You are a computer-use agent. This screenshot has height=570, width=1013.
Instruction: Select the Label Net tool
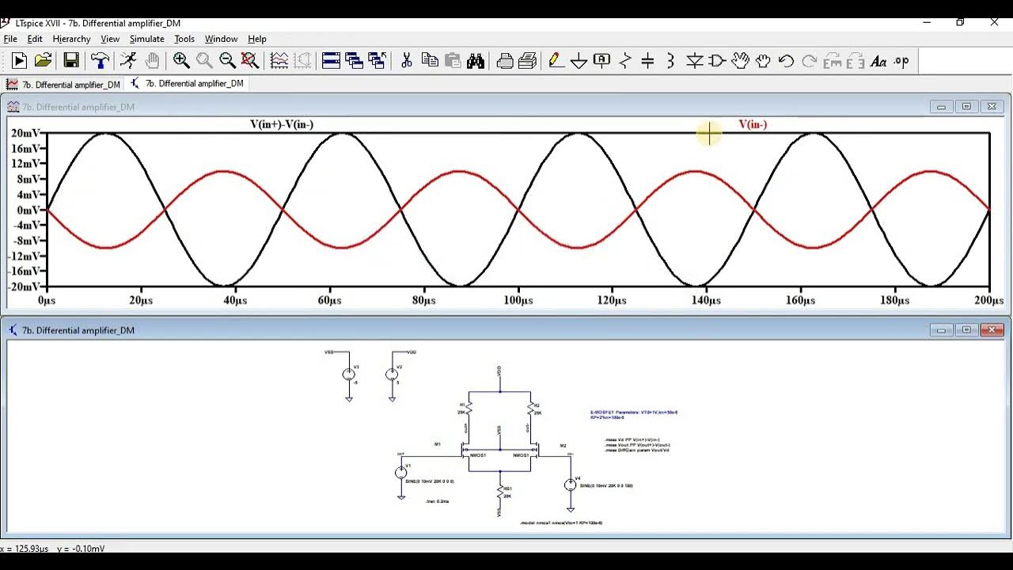[x=602, y=60]
